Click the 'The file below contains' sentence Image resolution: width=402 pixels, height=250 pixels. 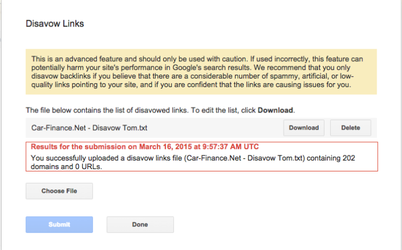click(x=160, y=110)
